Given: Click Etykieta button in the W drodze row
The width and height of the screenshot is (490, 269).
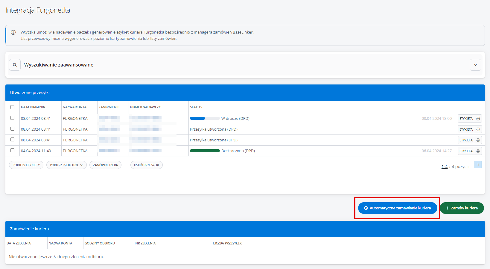Looking at the screenshot, I should pos(466,119).
